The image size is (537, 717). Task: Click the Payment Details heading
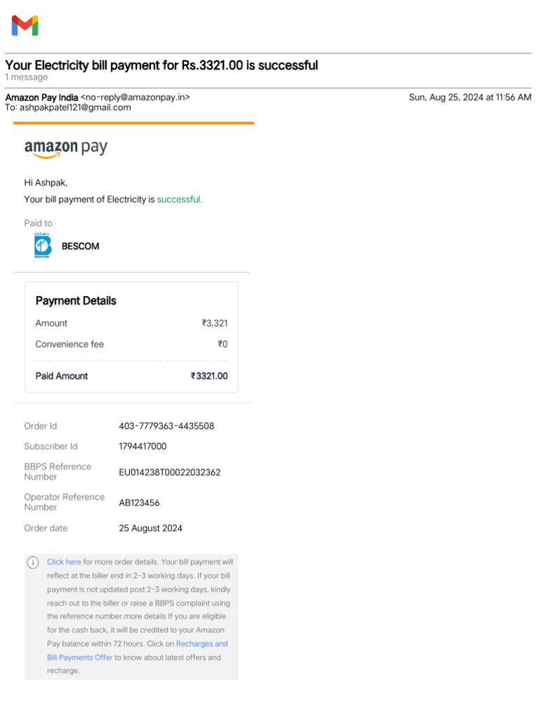coord(76,300)
